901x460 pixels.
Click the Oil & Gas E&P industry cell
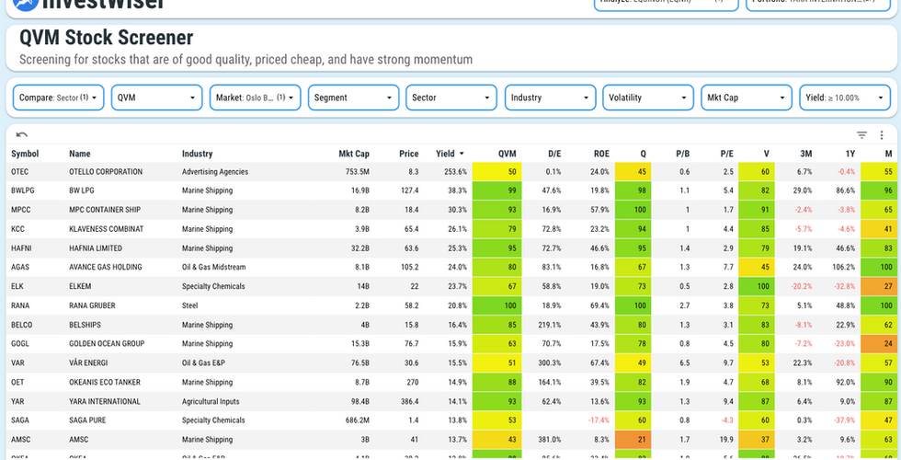click(x=203, y=362)
